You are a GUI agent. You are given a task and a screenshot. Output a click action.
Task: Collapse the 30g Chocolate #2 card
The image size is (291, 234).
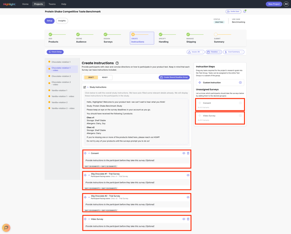tap(89, 197)
